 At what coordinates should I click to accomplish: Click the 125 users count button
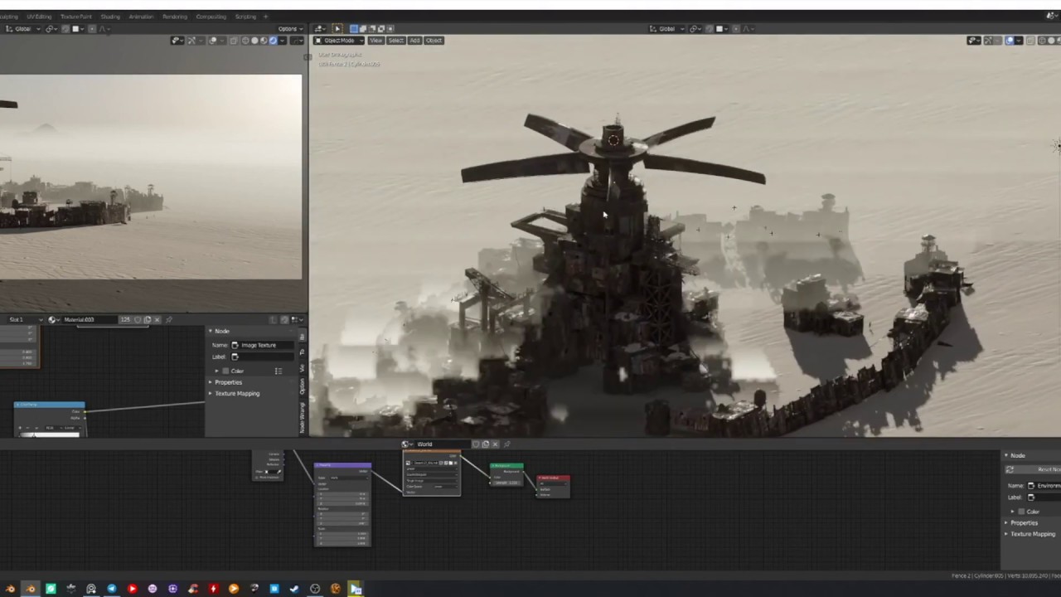point(126,319)
